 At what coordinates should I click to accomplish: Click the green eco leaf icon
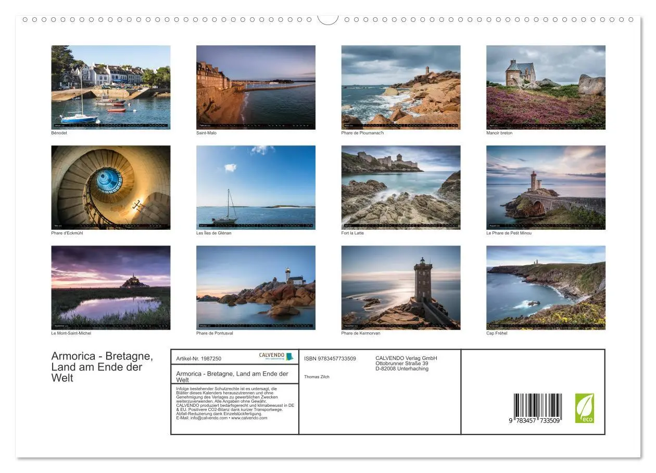584,408
